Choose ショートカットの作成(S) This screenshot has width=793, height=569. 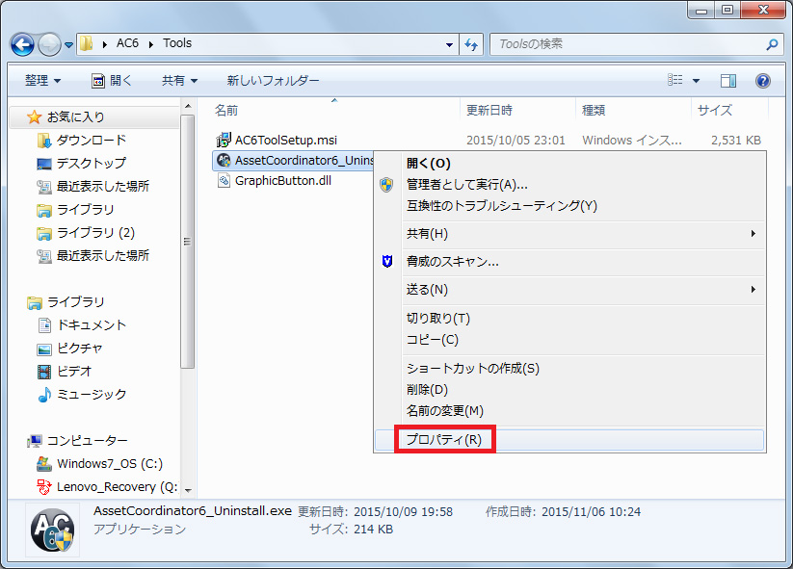(x=570, y=369)
